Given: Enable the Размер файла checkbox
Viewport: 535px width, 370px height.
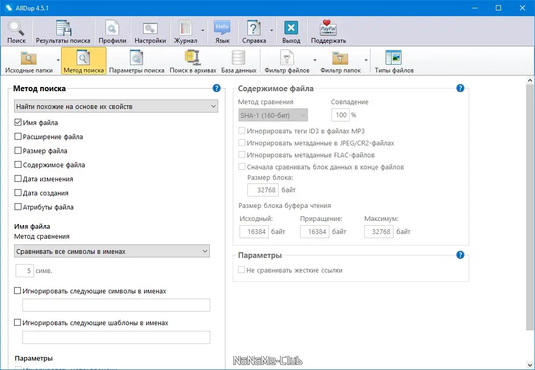Looking at the screenshot, I should click(x=18, y=151).
